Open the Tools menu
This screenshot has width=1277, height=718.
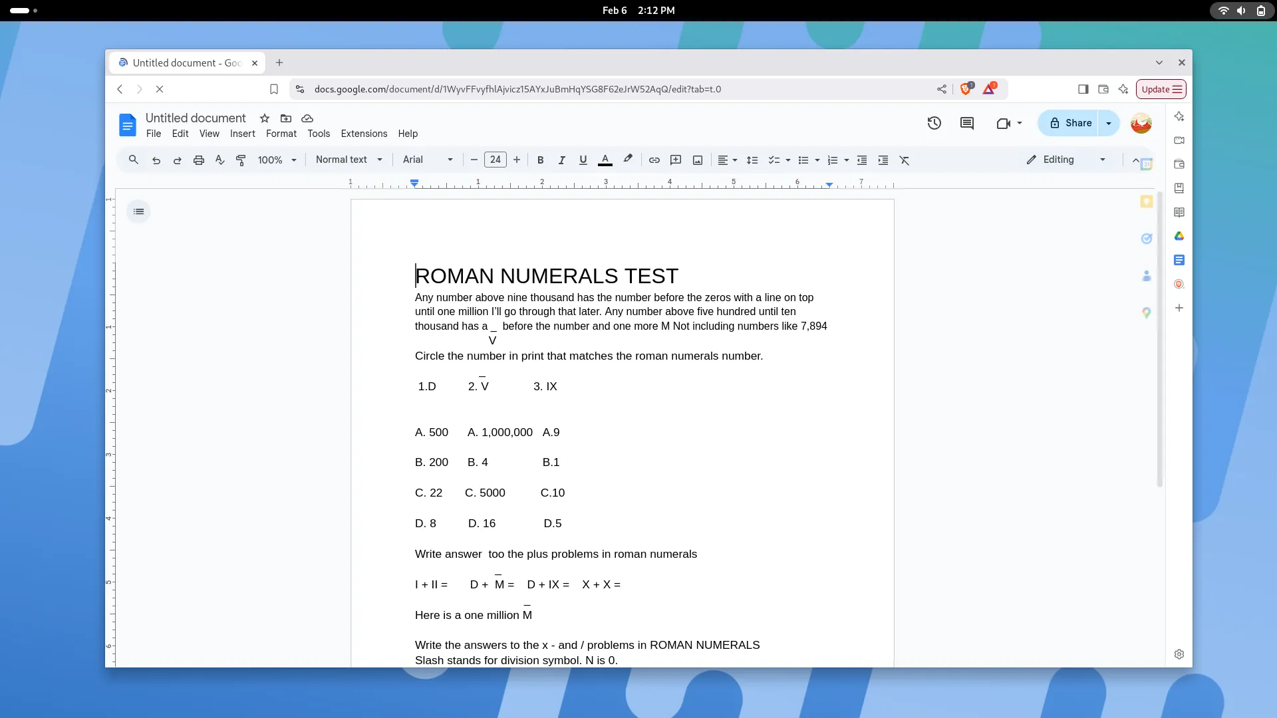point(319,134)
